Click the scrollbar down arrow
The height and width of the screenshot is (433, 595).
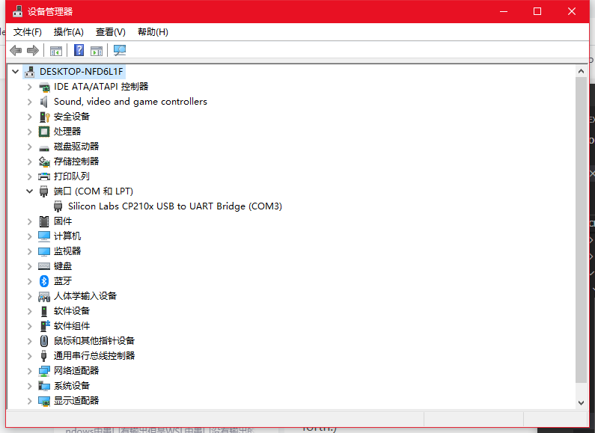click(x=581, y=403)
